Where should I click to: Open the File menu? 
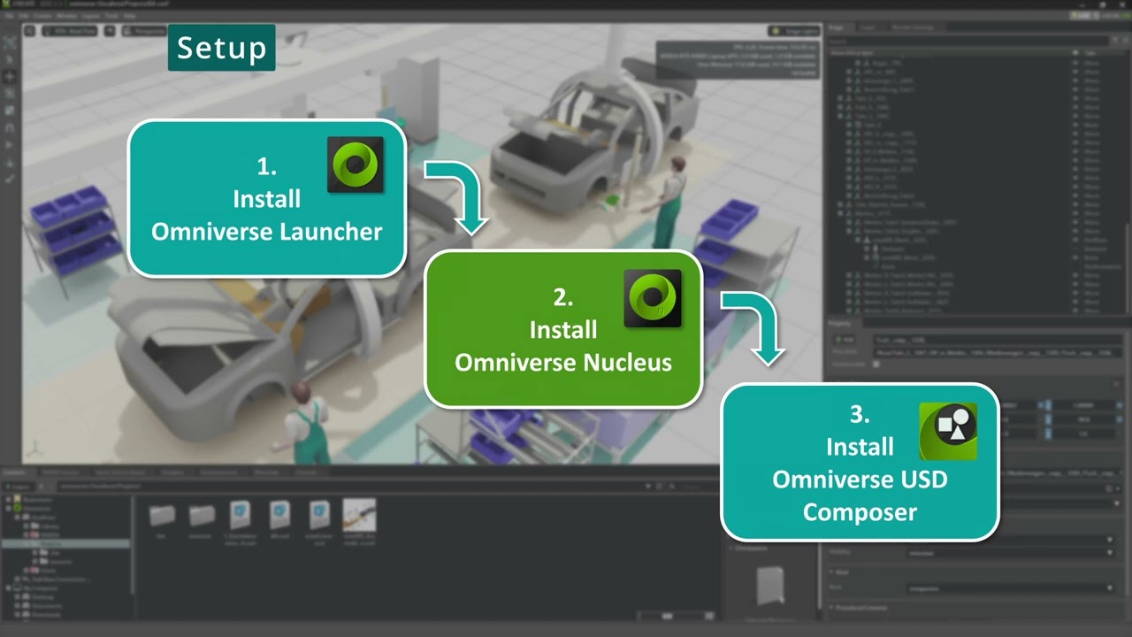9,16
